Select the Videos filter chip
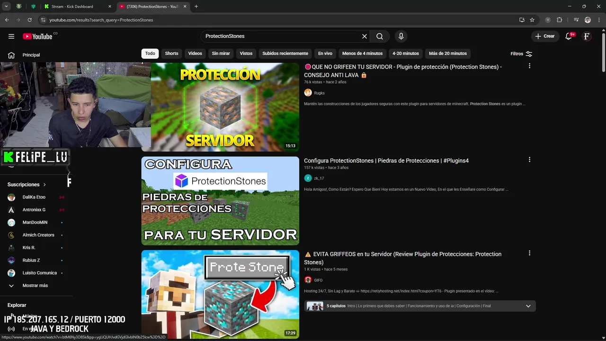 (195, 54)
